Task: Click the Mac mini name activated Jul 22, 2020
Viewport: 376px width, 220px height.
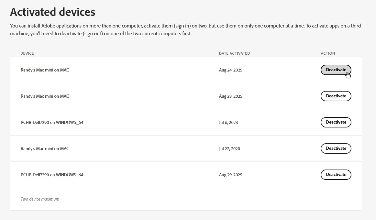Action: pos(45,148)
